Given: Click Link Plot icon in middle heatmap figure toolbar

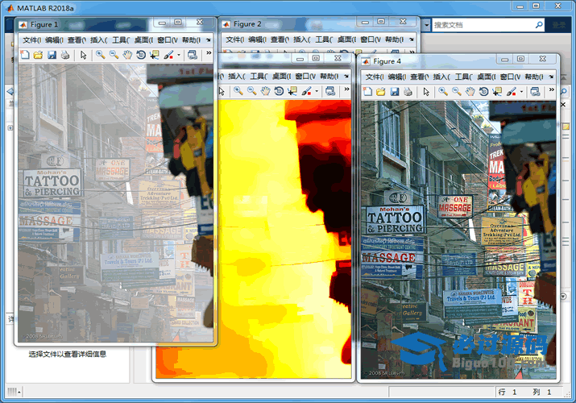Looking at the screenshot, I should coord(330,91).
